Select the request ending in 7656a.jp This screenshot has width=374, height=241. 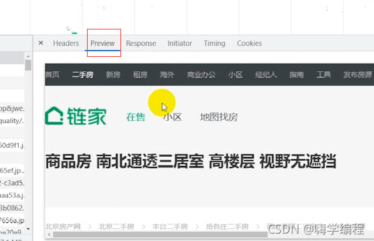point(12,220)
